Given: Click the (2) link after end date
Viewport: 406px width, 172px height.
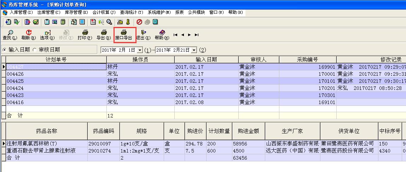Looking at the screenshot, I should [203, 50].
